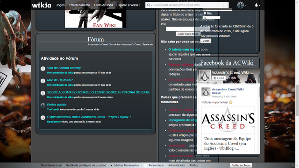Click the Assassin's Creed Wiki Facebook logo
299x168 pixels.
(205, 76)
